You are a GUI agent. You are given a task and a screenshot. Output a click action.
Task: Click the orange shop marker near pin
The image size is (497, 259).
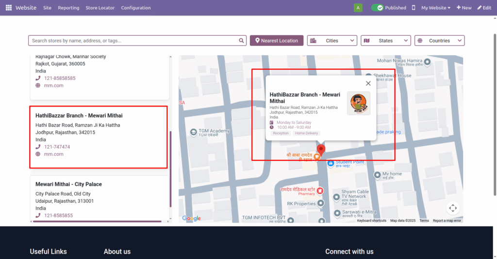[x=316, y=156]
